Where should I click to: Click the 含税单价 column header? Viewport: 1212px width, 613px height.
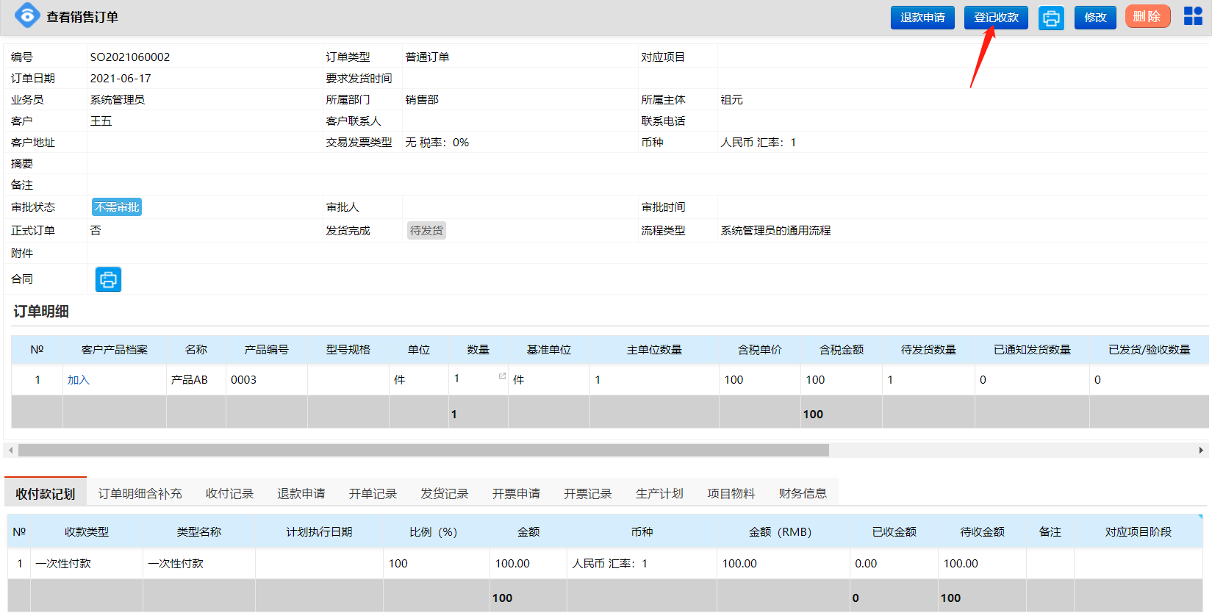760,350
